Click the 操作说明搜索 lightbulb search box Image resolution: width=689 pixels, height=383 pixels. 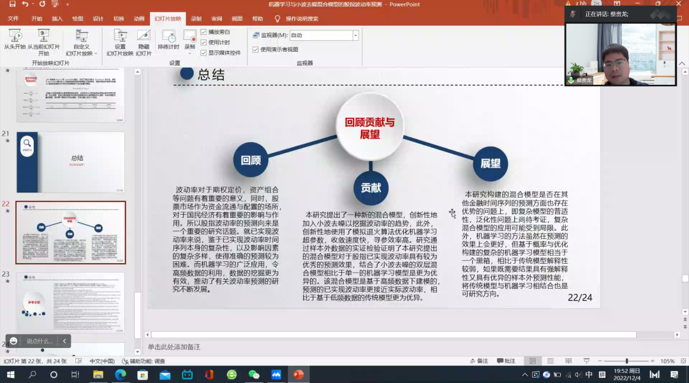(x=297, y=18)
